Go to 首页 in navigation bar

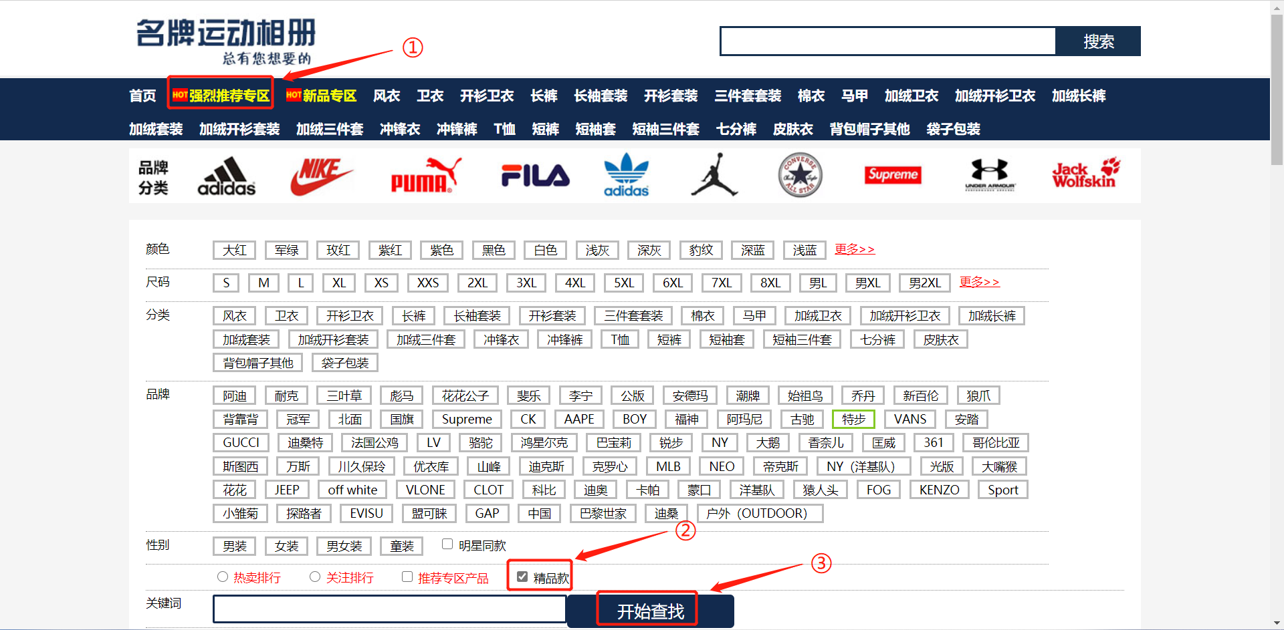(142, 96)
